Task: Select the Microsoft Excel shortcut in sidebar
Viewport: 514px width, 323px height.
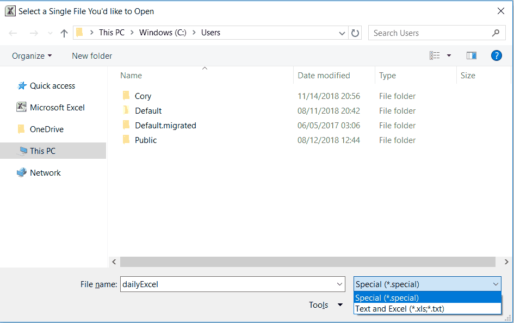Action: click(x=57, y=107)
